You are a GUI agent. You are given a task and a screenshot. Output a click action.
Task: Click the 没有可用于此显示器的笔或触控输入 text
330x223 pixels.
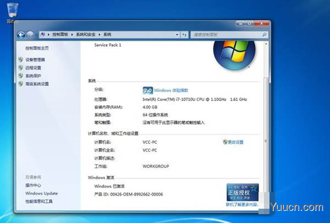[x=174, y=122]
